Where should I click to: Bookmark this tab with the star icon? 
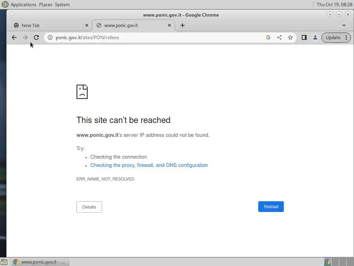point(290,37)
